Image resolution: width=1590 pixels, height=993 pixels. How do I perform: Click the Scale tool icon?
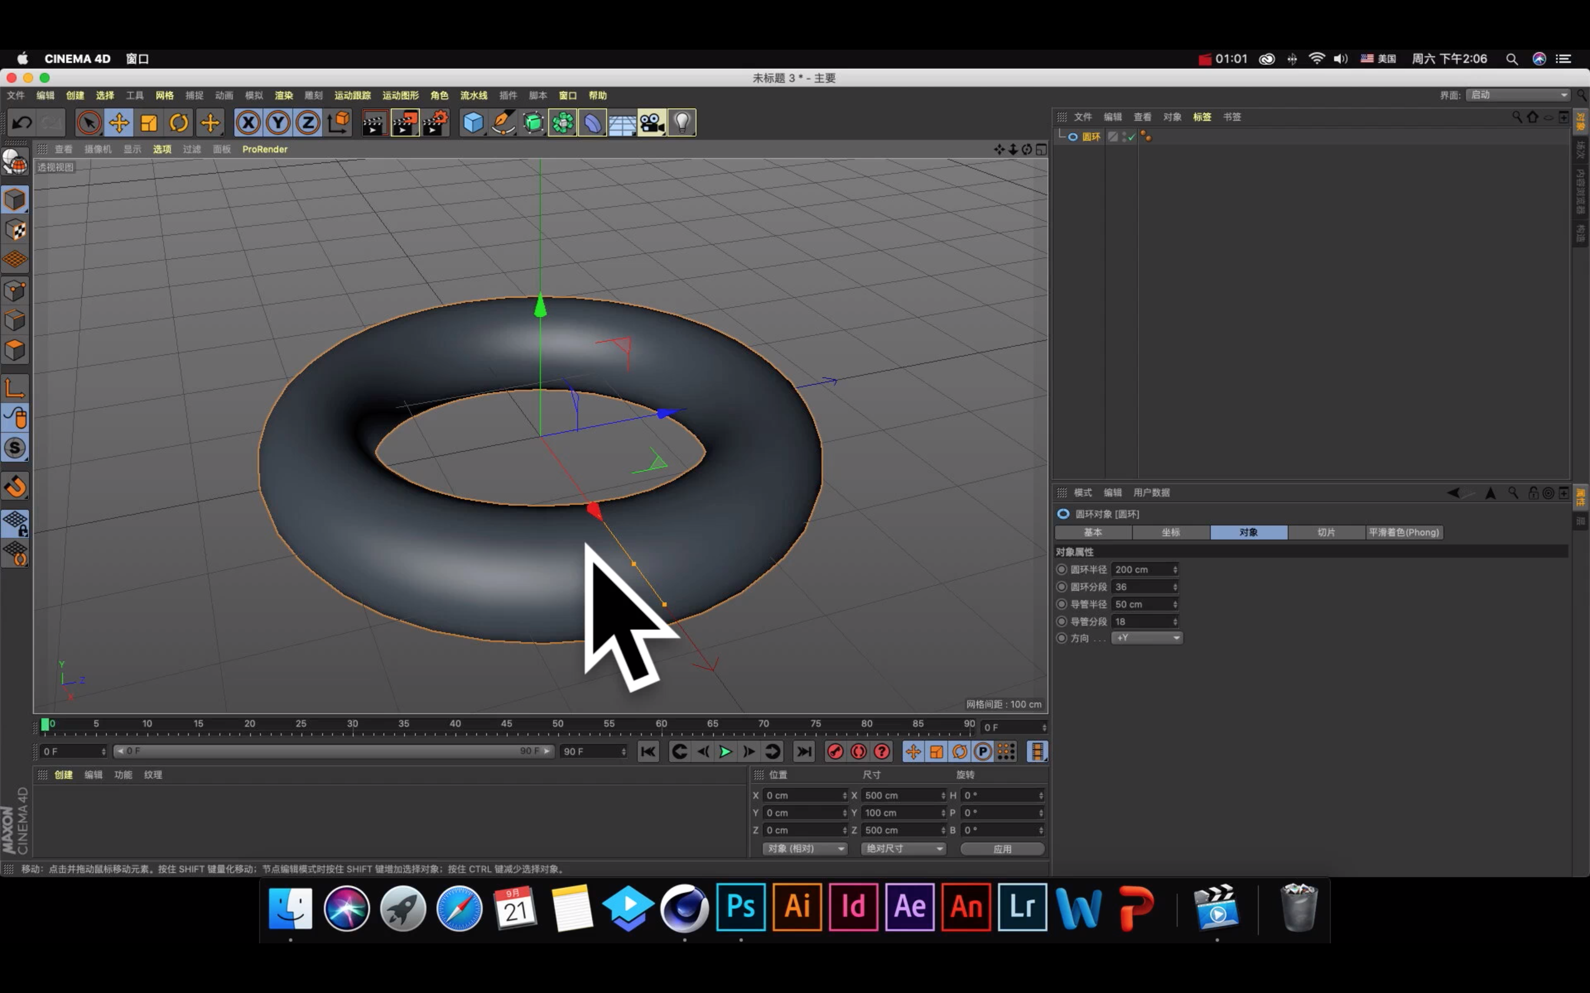pos(149,123)
